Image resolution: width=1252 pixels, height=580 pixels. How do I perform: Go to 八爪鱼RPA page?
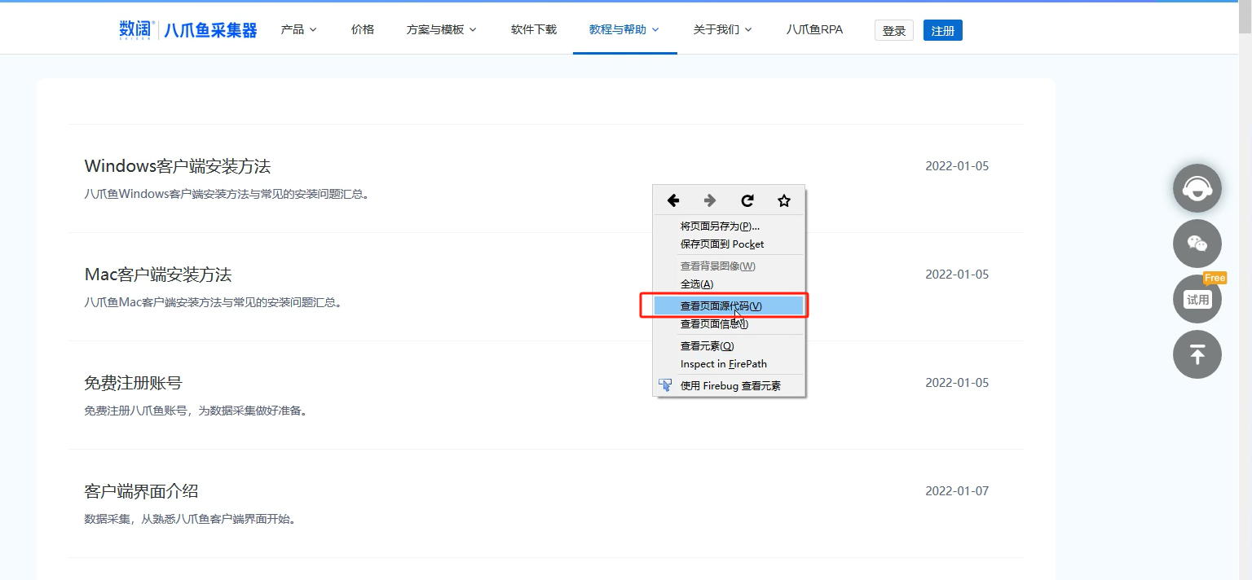tap(814, 29)
